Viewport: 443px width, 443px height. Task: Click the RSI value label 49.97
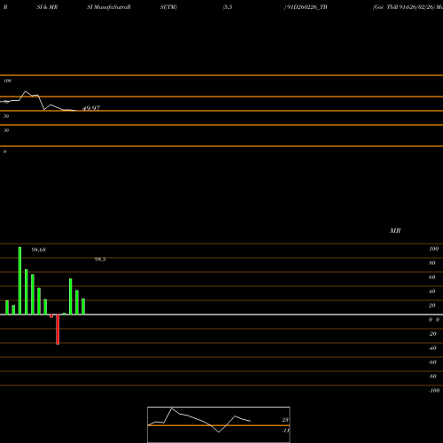pos(91,108)
